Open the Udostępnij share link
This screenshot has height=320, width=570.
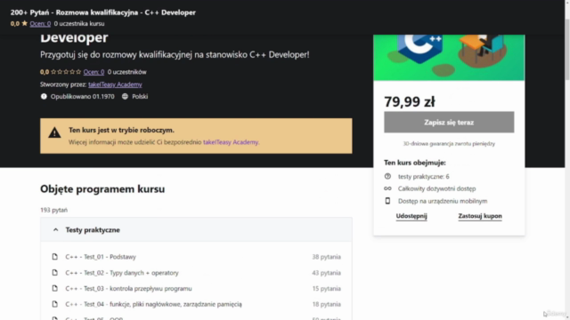411,216
